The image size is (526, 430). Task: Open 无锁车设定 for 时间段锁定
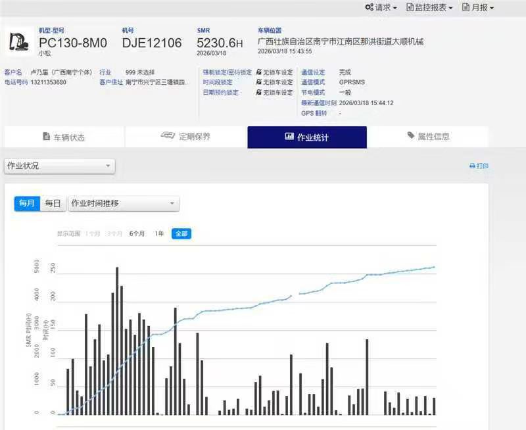[x=276, y=82]
